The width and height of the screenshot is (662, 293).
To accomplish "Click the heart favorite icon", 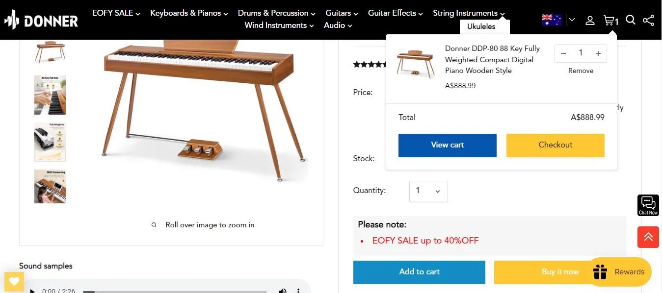I will tap(14, 281).
